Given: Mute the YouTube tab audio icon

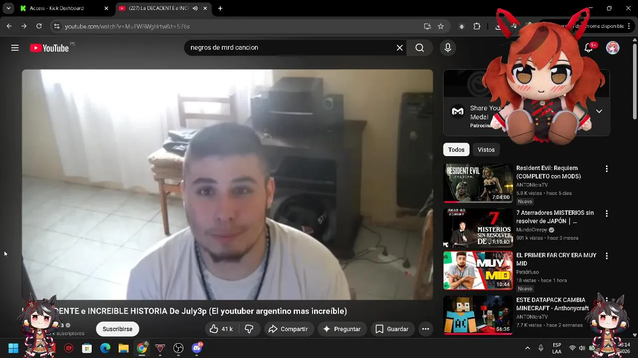Looking at the screenshot, I should coord(195,8).
